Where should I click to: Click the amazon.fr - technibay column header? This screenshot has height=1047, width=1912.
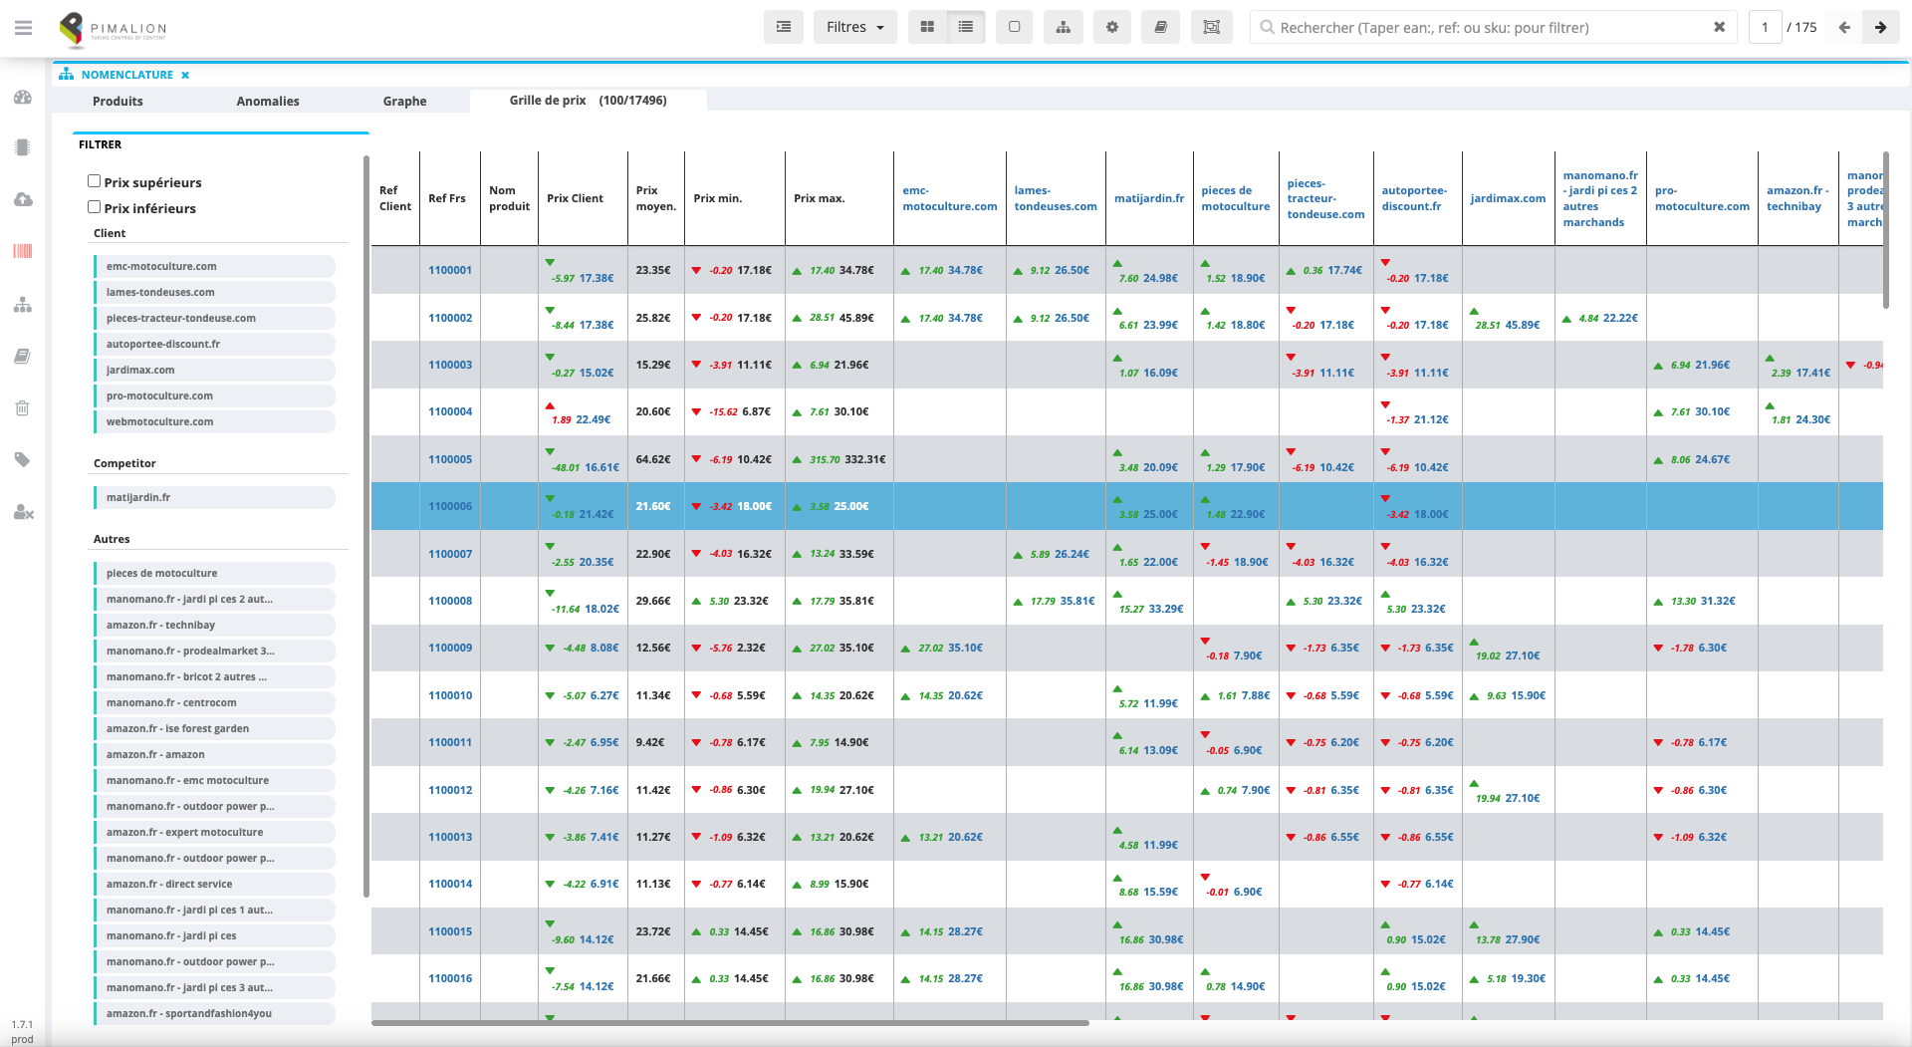tap(1797, 198)
